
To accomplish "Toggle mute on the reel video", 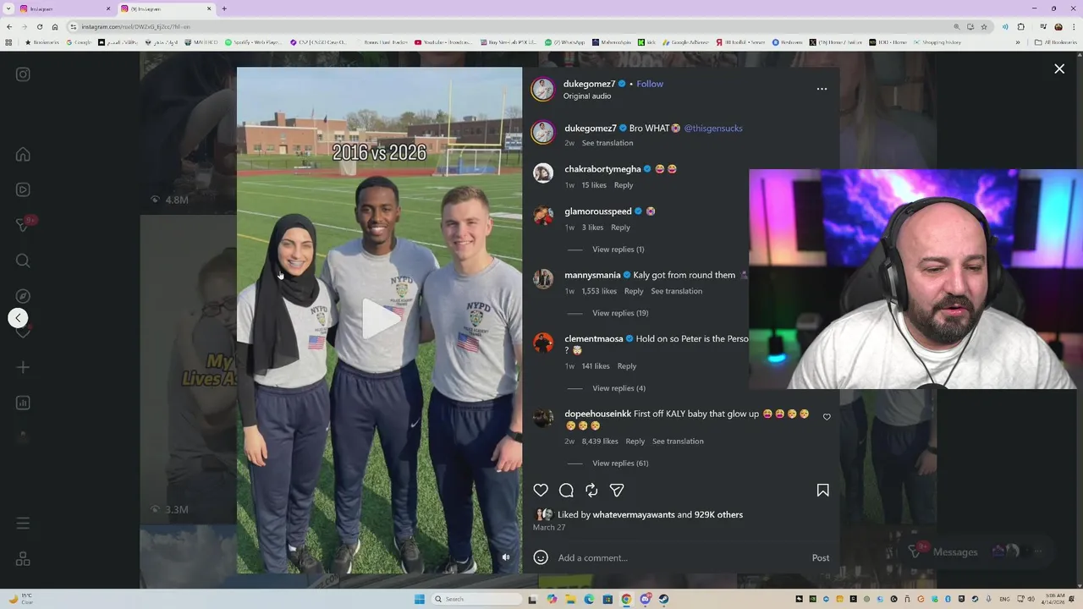I will 506,557.
